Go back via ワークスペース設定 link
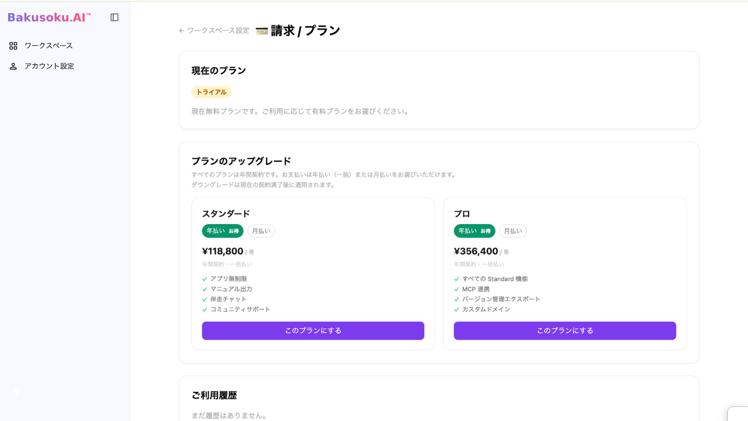 [x=218, y=31]
